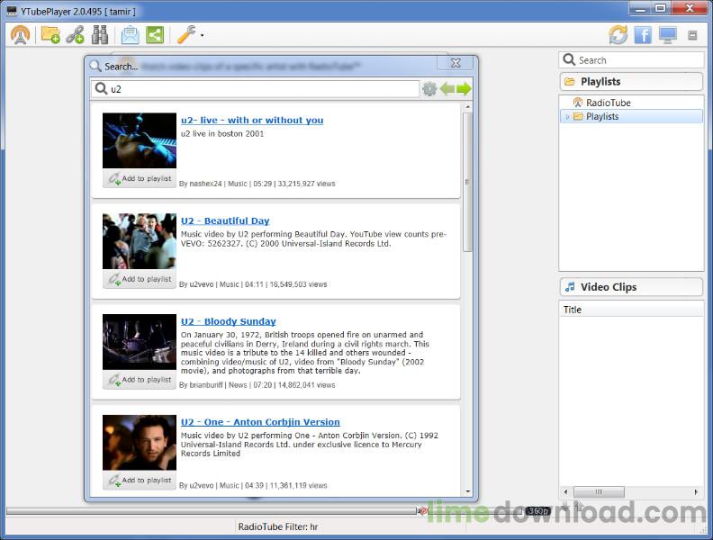Viewport: 713px width, 540px height.
Task: Add 'Beautiful Day' to playlist
Action: tap(140, 279)
